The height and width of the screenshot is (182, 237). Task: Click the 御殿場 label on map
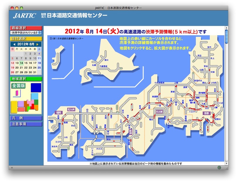pos(186,118)
